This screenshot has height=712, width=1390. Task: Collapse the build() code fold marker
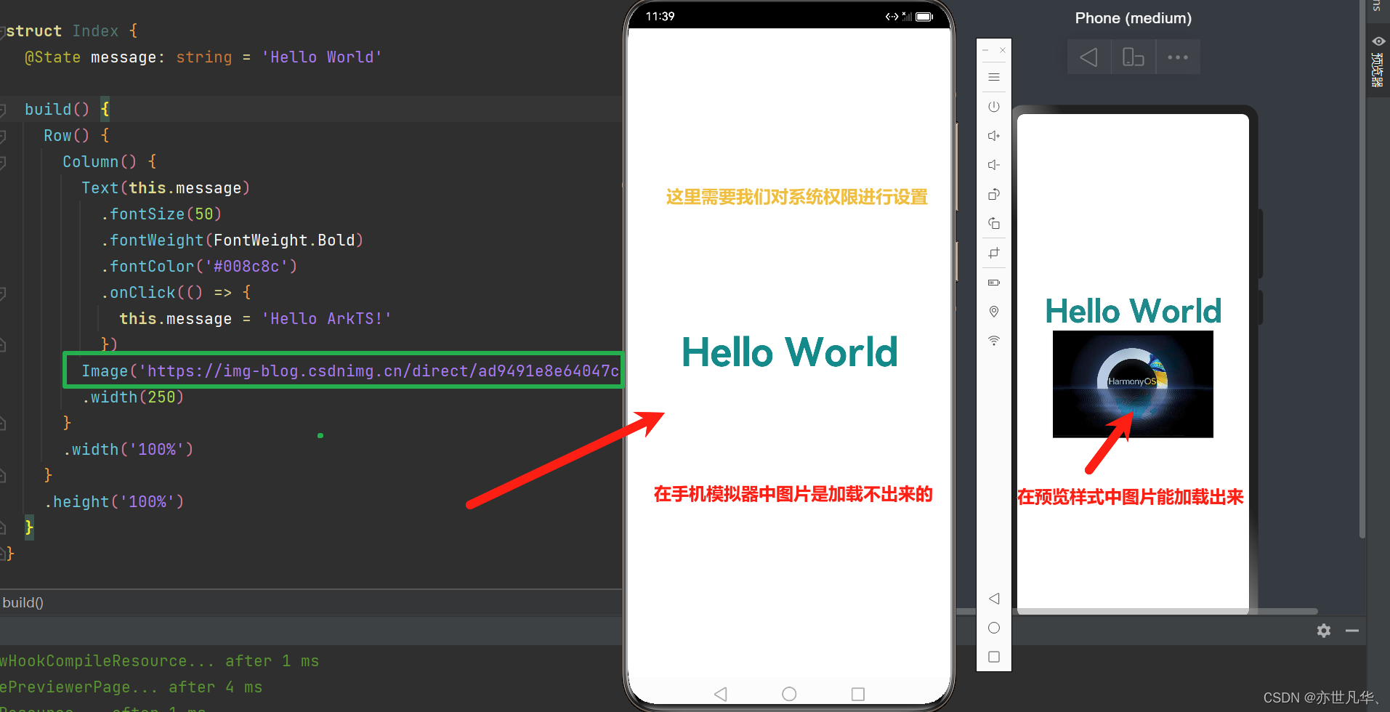click(x=3, y=110)
